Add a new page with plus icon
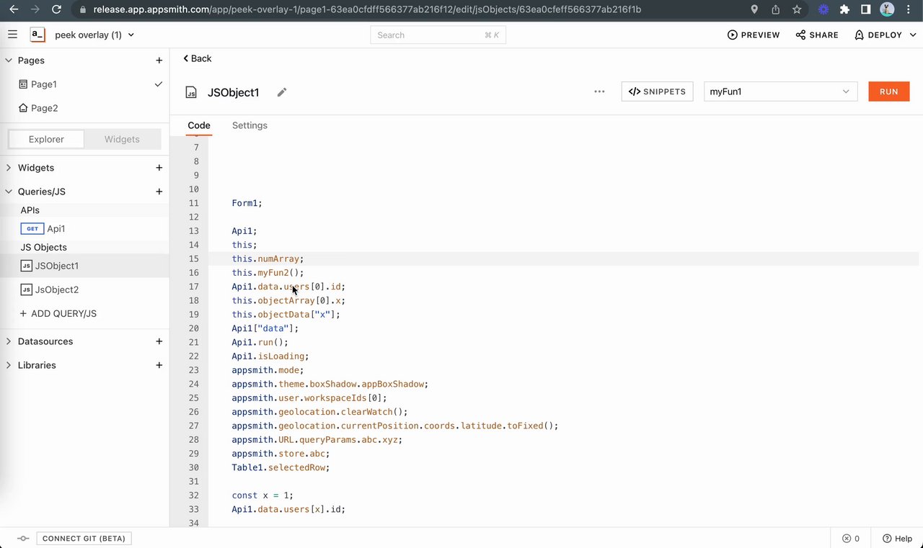Screen dimensions: 923x548 159,60
